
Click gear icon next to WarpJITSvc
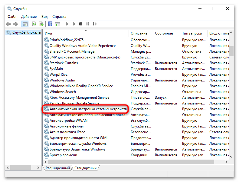point(46,74)
